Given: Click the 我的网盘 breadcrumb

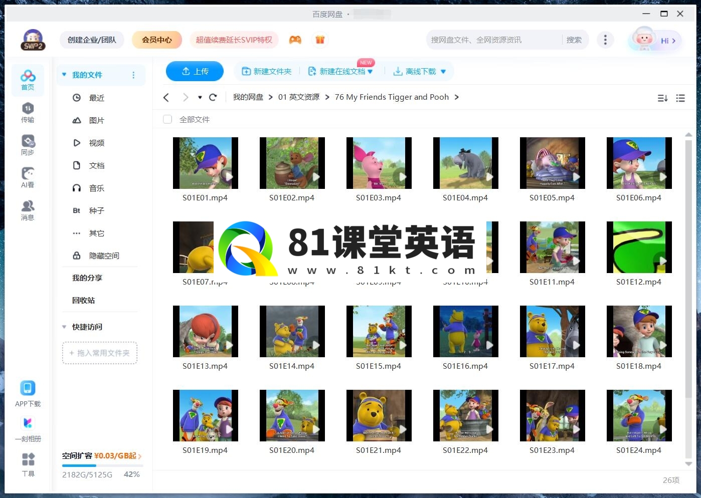Looking at the screenshot, I should tap(248, 97).
